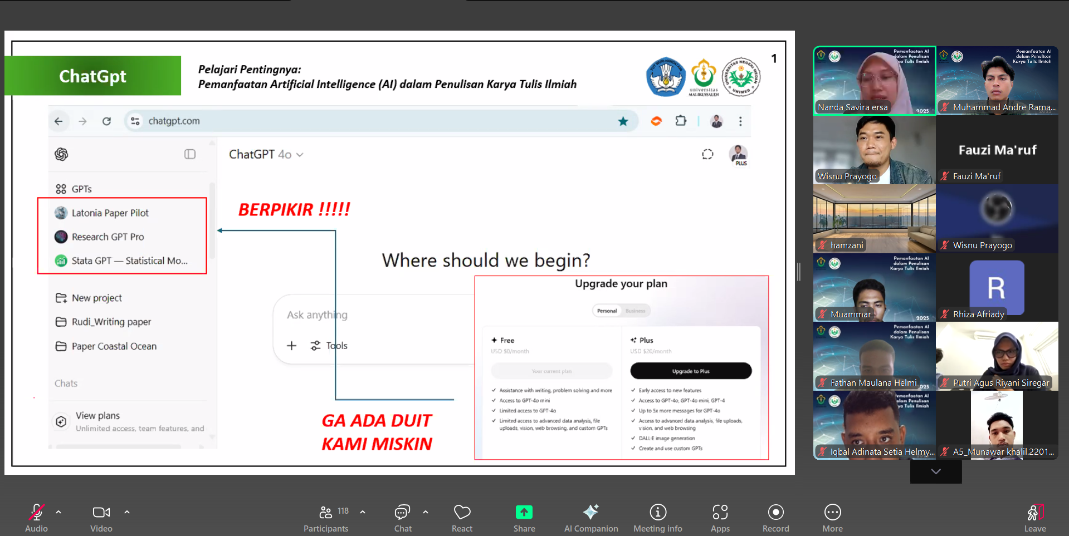Select hamzani's video tile
1069x536 pixels.
click(x=875, y=219)
